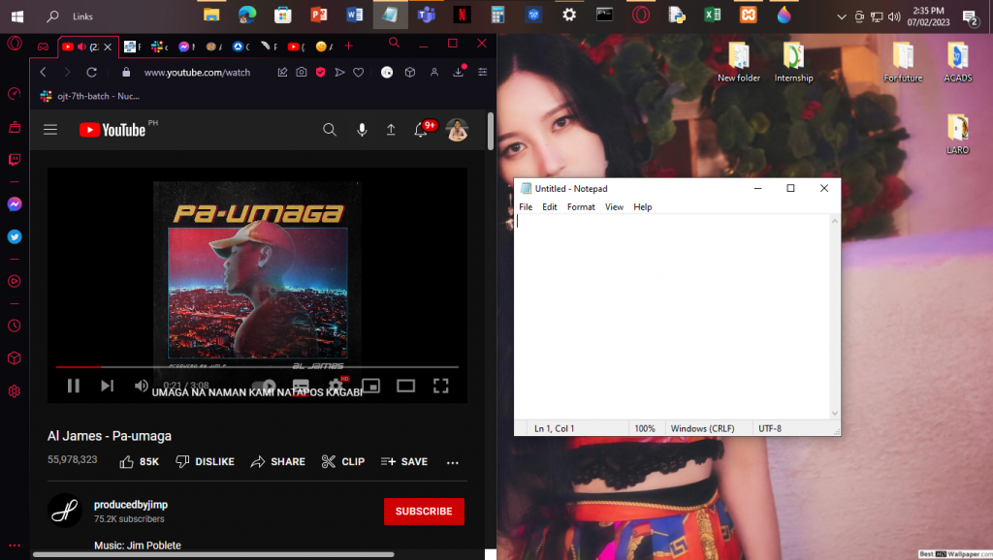Open Twitter in the Opera sidebar
This screenshot has height=560, width=993.
(x=15, y=236)
